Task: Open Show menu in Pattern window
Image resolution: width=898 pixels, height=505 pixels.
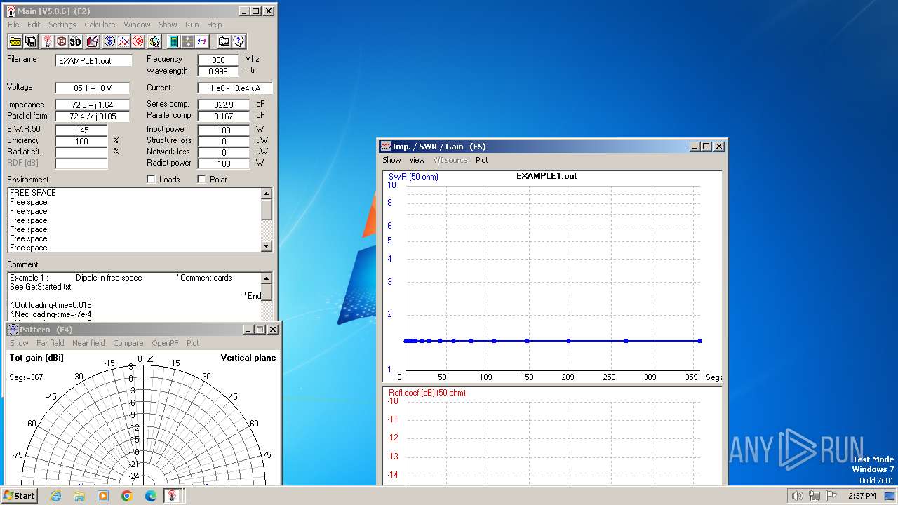Action: 19,343
